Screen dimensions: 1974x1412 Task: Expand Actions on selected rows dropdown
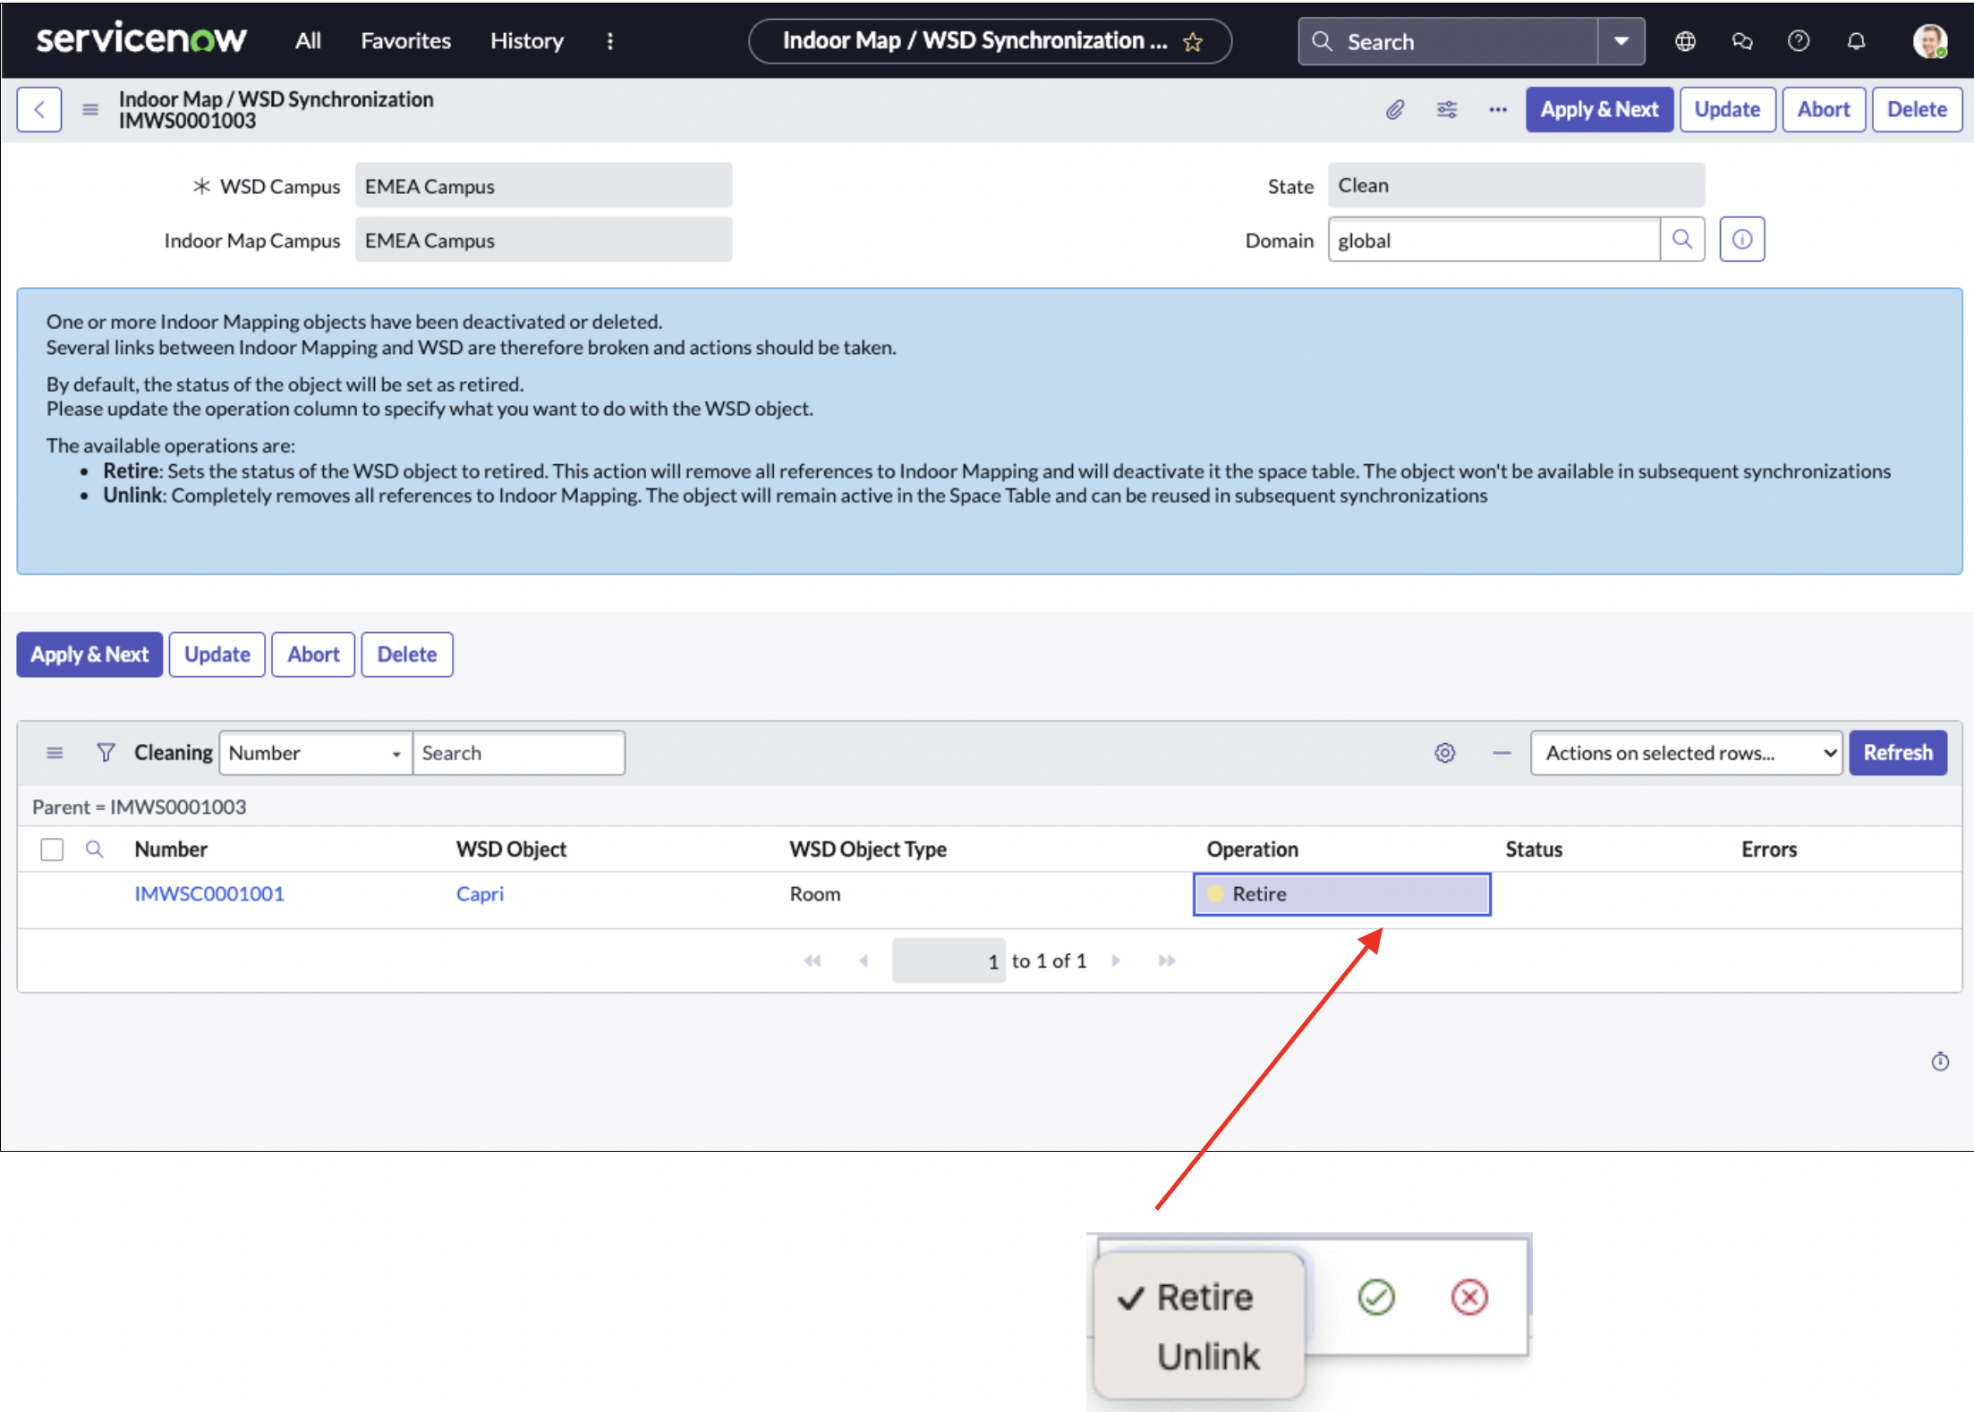[1687, 753]
